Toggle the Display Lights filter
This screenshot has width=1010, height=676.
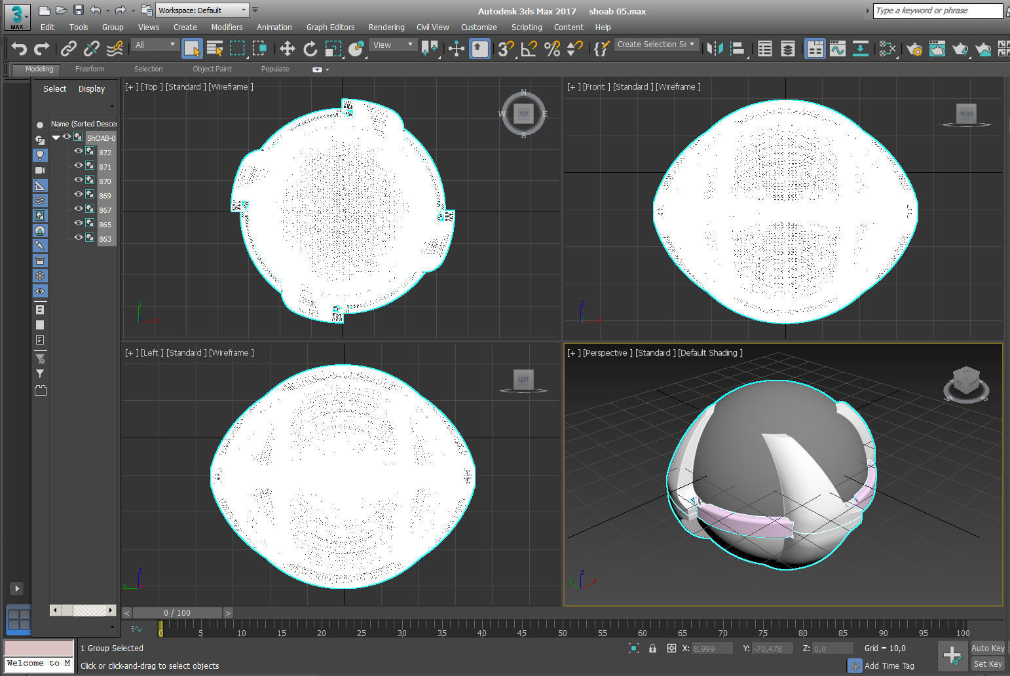tap(40, 155)
